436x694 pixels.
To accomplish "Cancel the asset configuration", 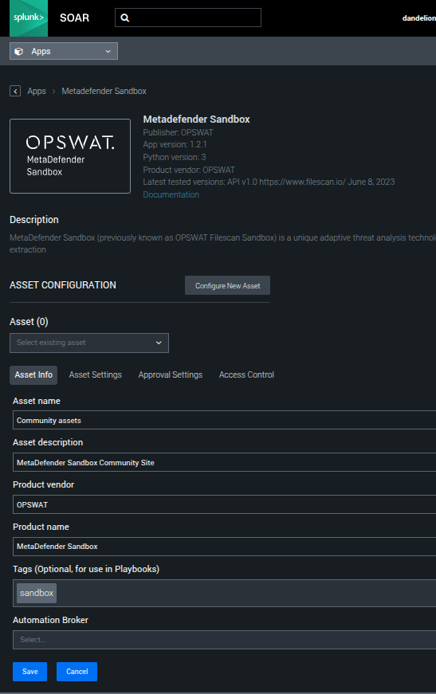I will point(77,672).
